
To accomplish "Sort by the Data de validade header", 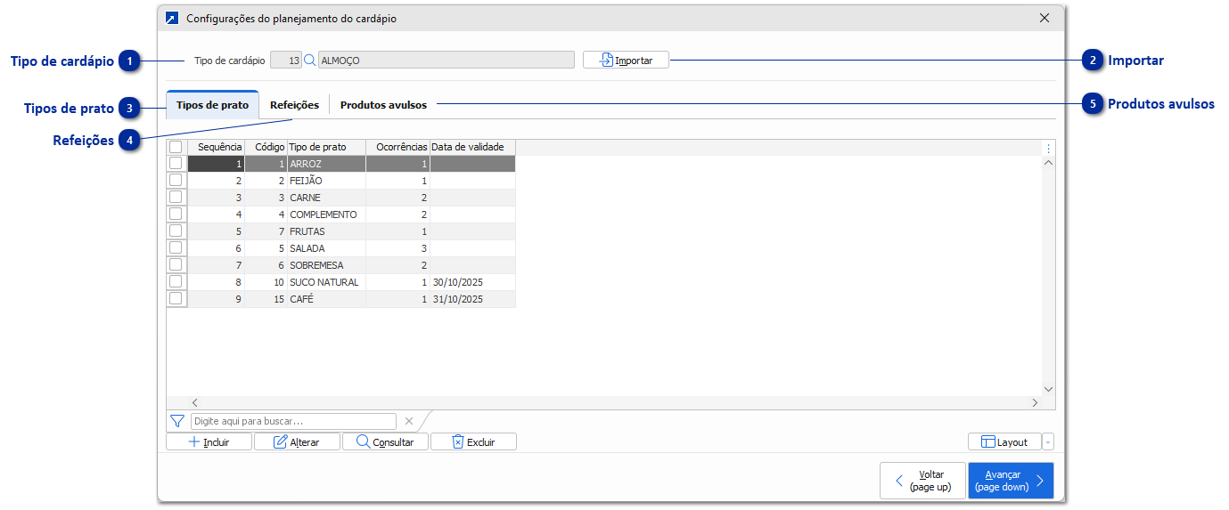I will tap(472, 147).
